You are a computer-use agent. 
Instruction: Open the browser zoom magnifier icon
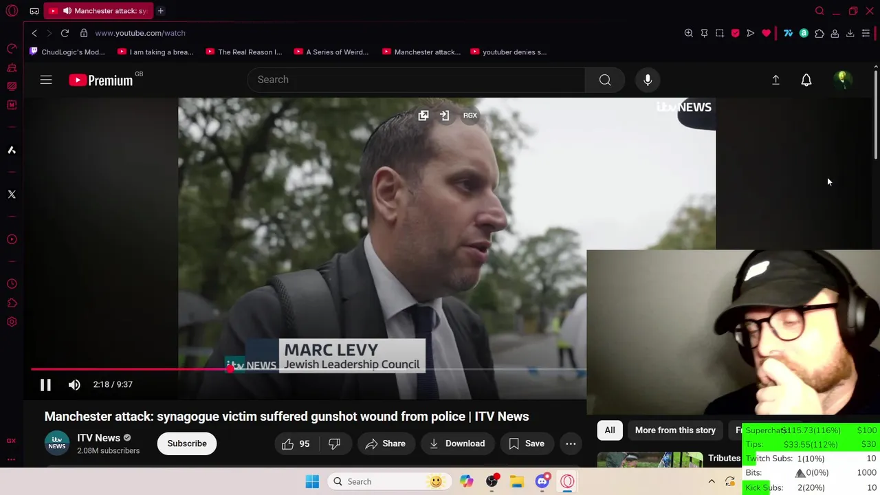click(x=688, y=33)
